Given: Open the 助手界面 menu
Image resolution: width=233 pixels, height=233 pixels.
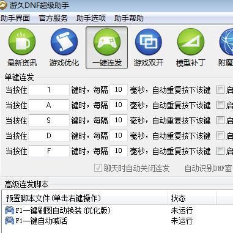Looking at the screenshot, I should (15, 18).
